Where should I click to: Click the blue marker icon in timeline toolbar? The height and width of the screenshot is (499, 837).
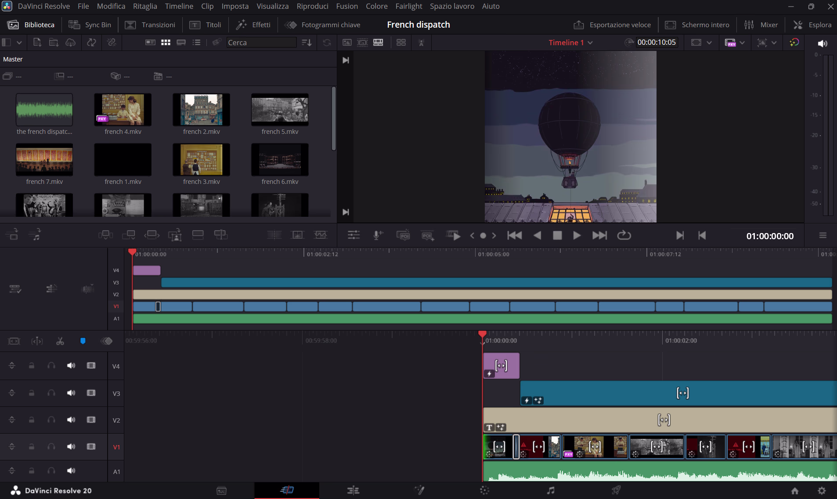pos(83,341)
